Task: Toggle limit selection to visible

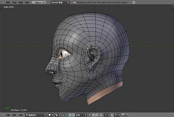Action: 101,115
